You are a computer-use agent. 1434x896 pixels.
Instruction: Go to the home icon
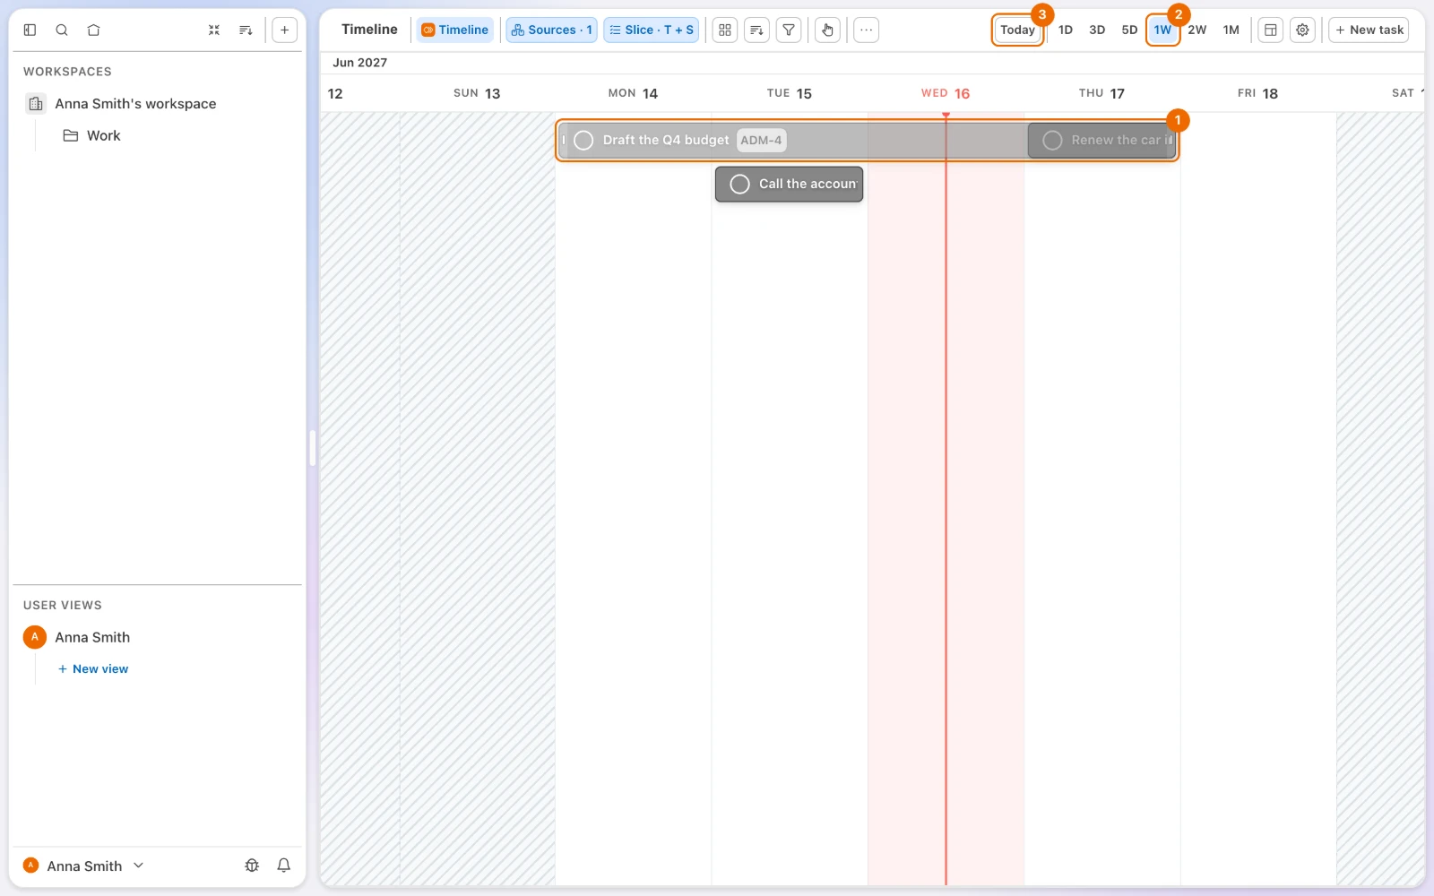click(93, 30)
